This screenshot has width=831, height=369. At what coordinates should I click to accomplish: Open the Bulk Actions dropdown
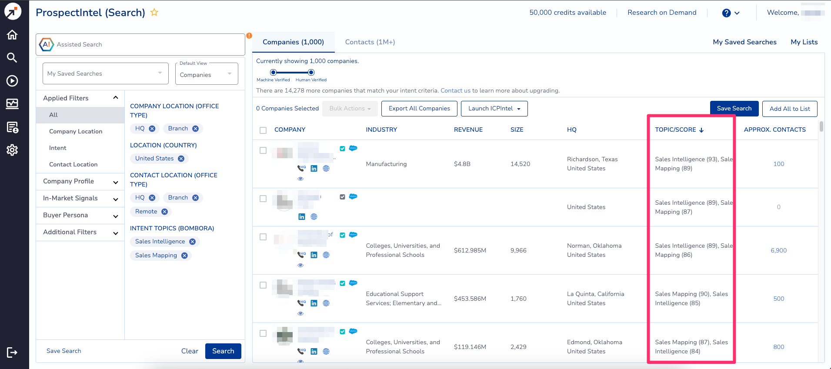350,109
